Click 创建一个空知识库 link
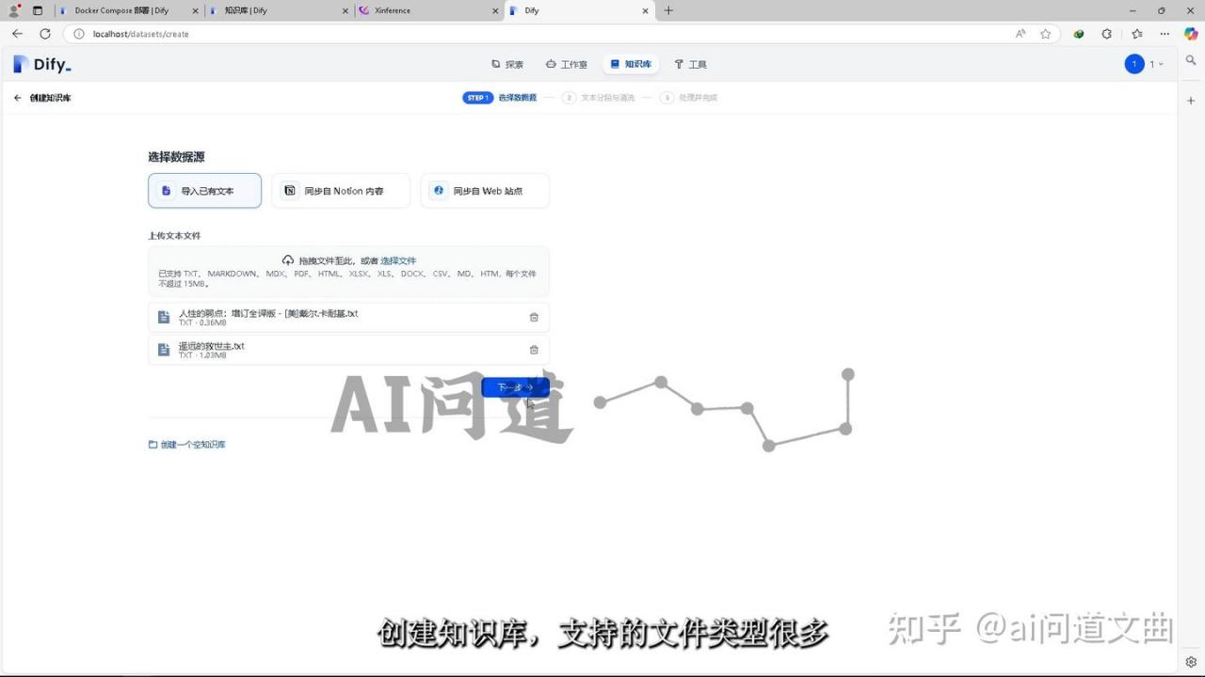The width and height of the screenshot is (1205, 677). pyautogui.click(x=187, y=445)
